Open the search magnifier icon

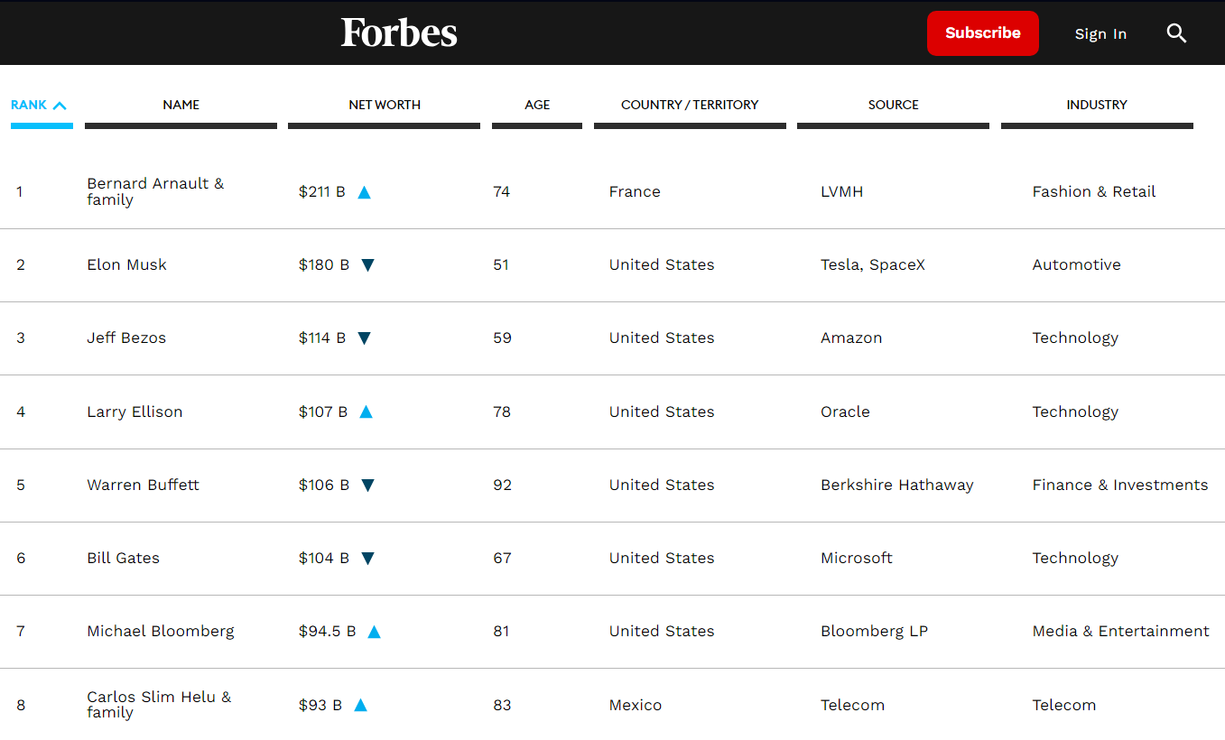(x=1176, y=33)
